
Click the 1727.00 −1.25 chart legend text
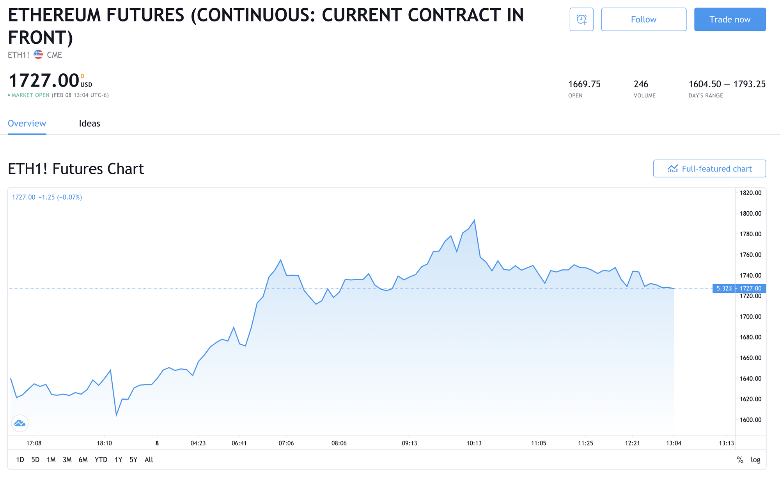tap(47, 197)
